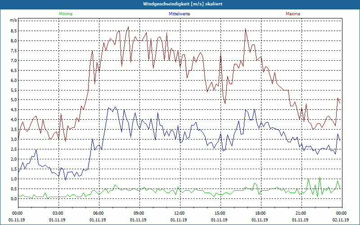
Task: Click the 0,5 y-axis value
Action: [13, 189]
